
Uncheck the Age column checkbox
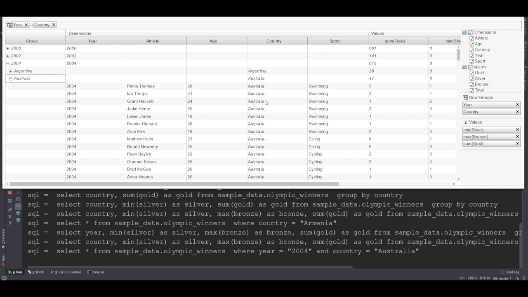pyautogui.click(x=472, y=44)
